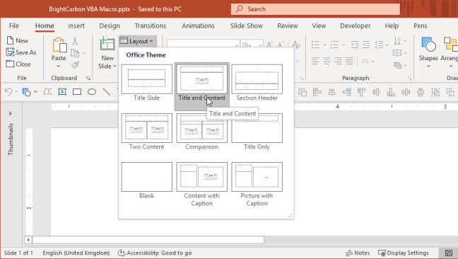Toggle Justify text alignment

click(349, 61)
